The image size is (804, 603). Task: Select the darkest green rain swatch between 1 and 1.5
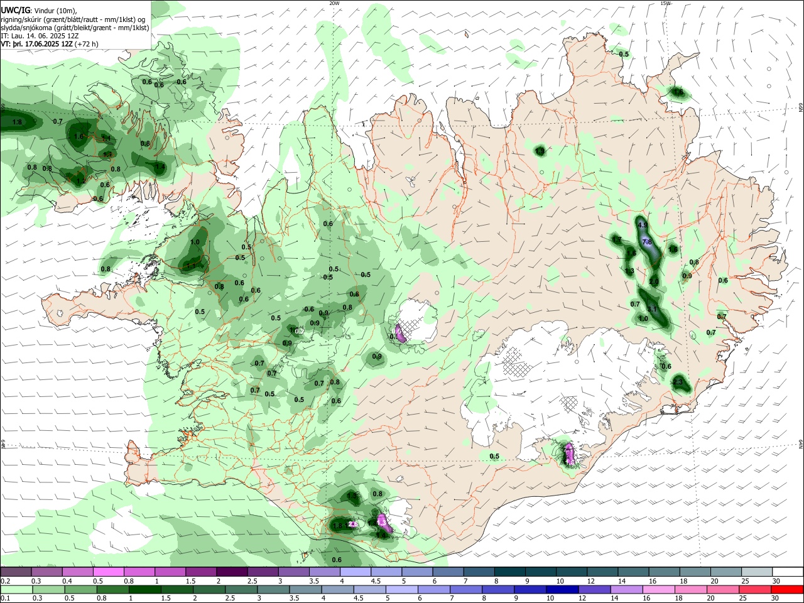point(145,589)
